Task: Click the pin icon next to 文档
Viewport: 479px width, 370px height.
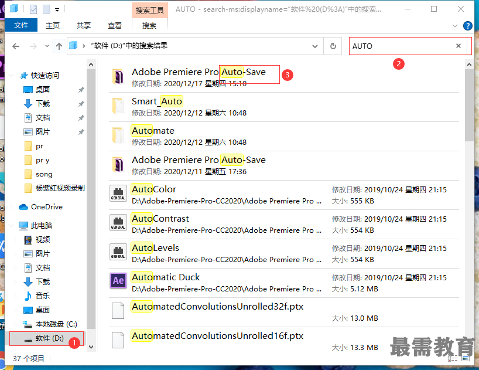Action: [81, 118]
